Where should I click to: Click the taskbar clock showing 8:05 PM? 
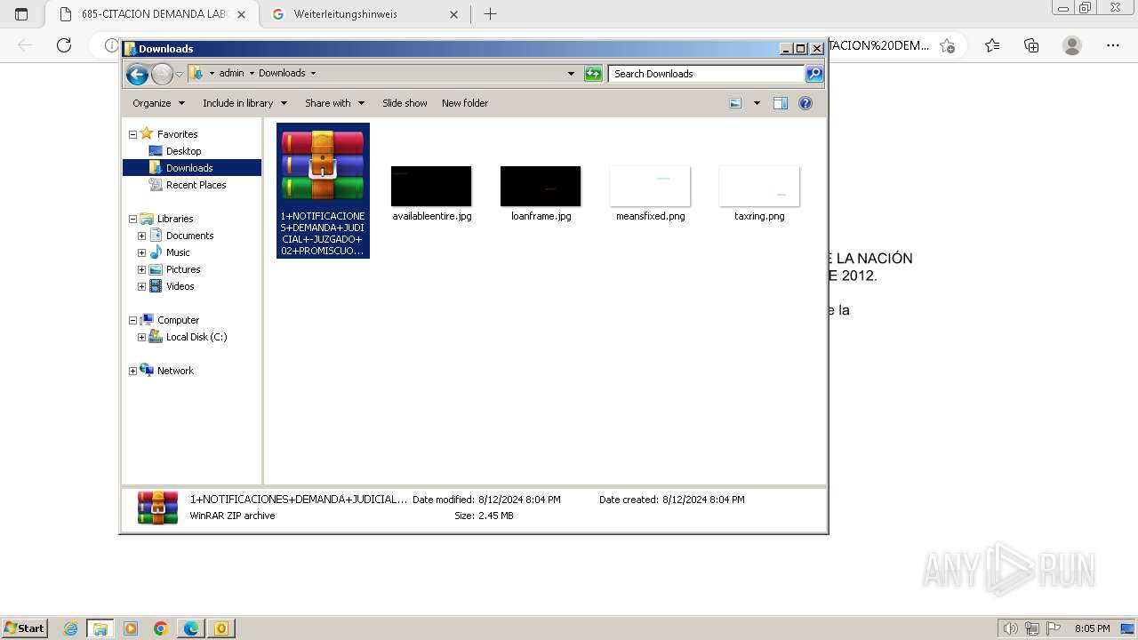click(1092, 628)
